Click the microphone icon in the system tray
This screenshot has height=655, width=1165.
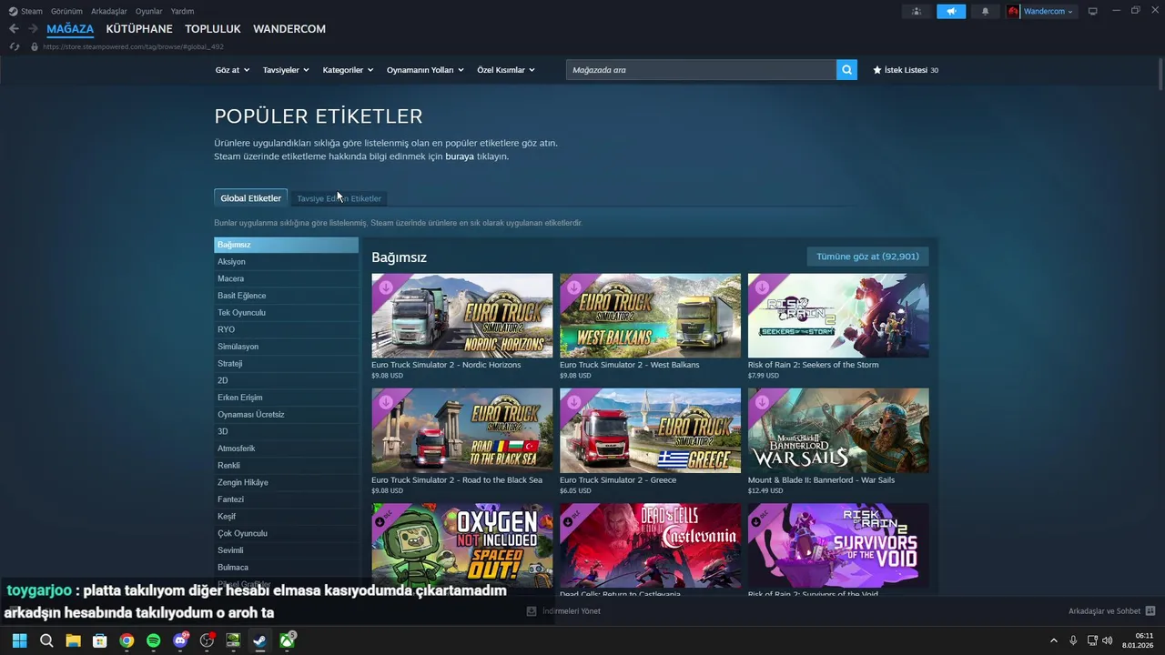(x=1073, y=640)
